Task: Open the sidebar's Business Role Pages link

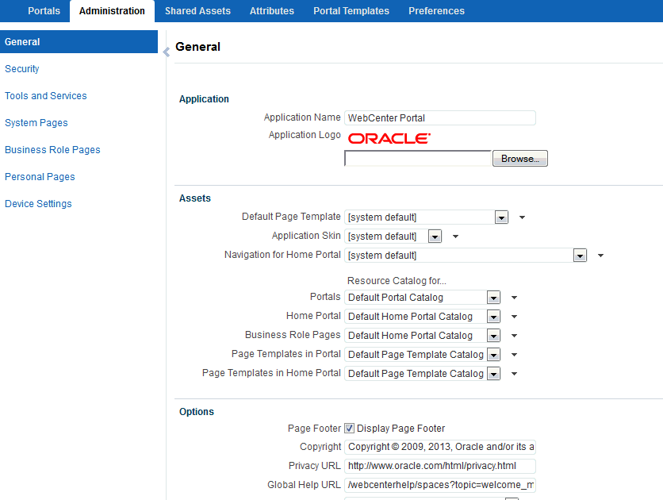Action: point(52,150)
